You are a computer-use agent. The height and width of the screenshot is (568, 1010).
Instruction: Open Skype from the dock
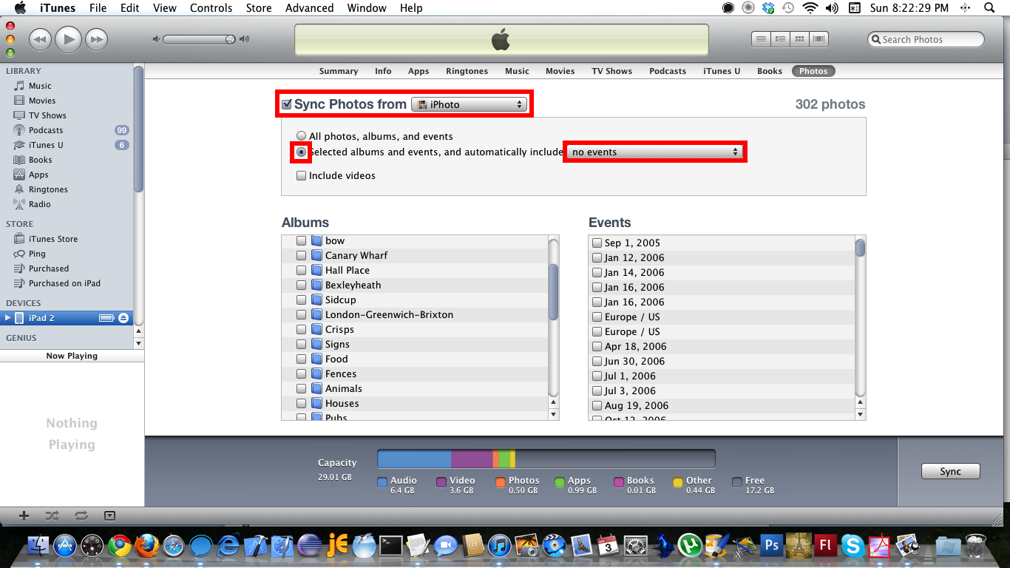(x=853, y=547)
